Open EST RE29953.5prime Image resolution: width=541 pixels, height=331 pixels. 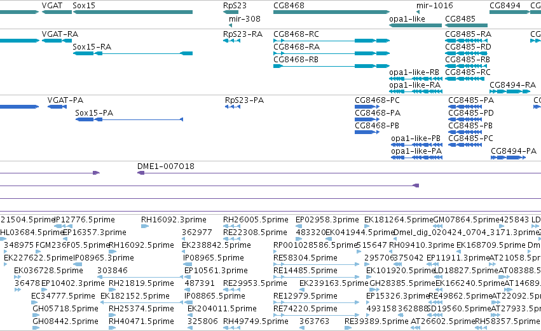[255, 283]
